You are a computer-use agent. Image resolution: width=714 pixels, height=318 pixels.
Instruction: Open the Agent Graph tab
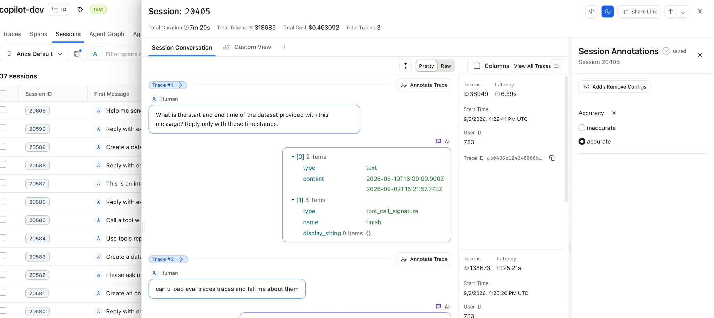pos(107,34)
